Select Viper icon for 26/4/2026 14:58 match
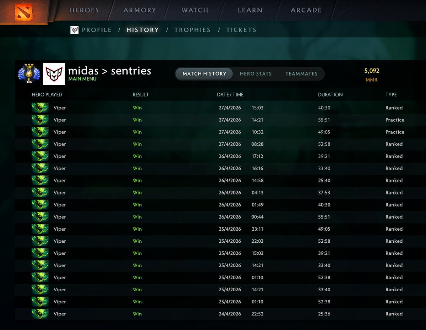Image resolution: width=426 pixels, height=330 pixels. (x=40, y=180)
